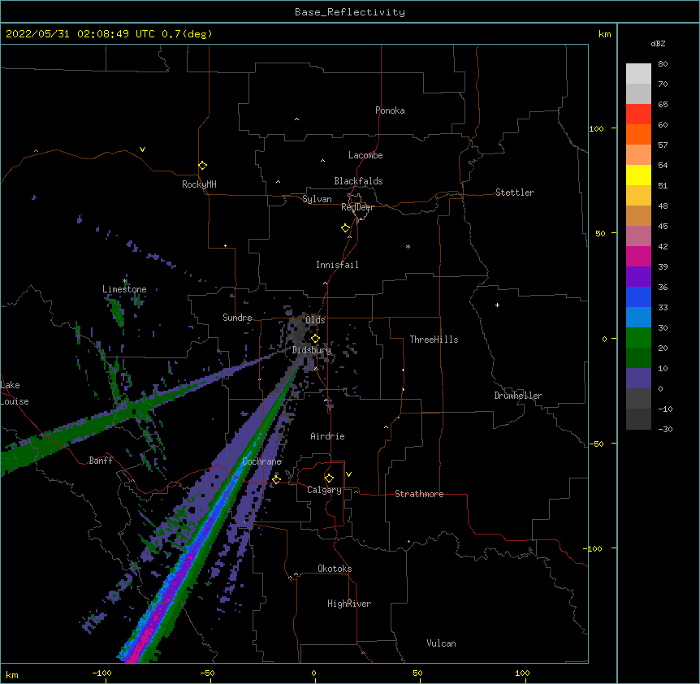Click the Calgary city label
The image size is (700, 684).
tap(324, 490)
